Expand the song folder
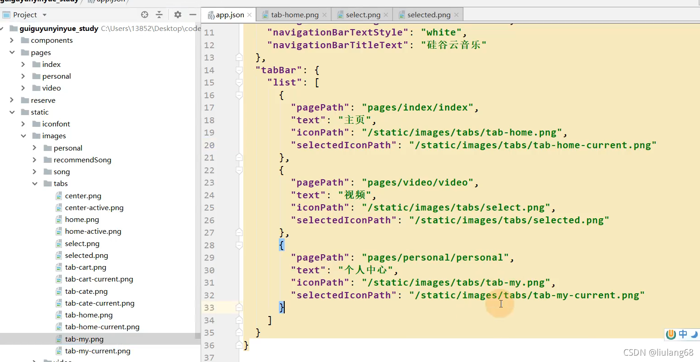700x362 pixels. click(35, 172)
